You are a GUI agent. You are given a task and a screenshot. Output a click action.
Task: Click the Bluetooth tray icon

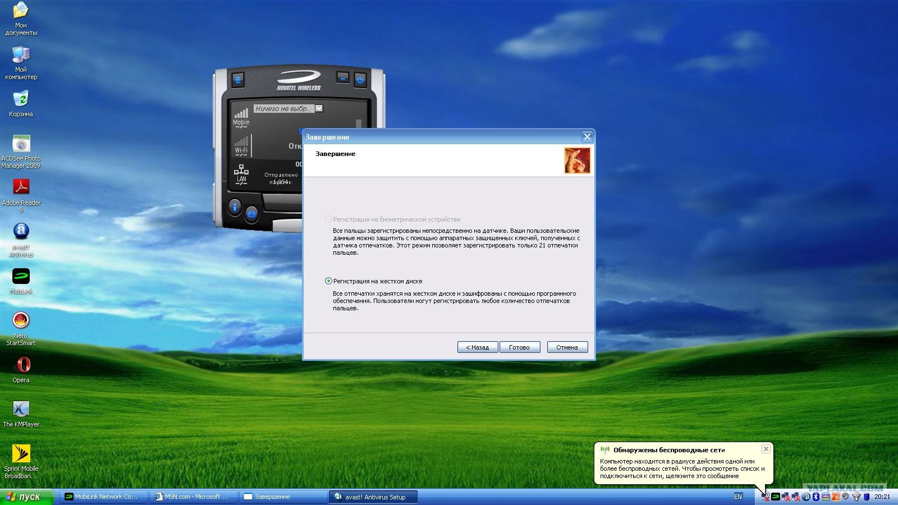point(816,497)
